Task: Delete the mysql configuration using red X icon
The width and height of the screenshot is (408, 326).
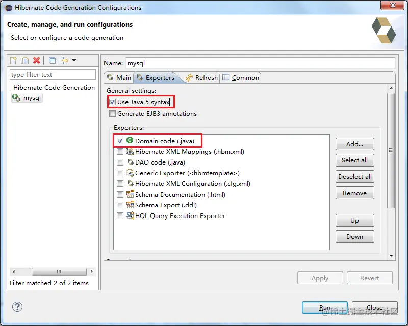Action: click(x=36, y=60)
